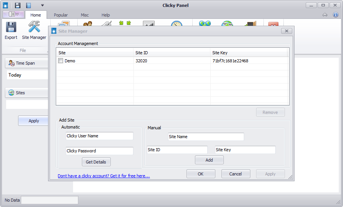343x207 pixels.
Task: Open the application menu button left of Home tab
Action: tap(13, 14)
